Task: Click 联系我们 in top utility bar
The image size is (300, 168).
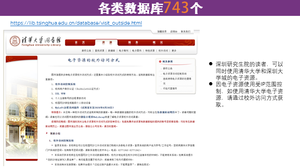Action: point(186,31)
